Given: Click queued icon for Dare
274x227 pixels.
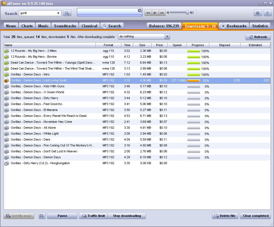Looking at the screenshot, I should tap(6, 140).
